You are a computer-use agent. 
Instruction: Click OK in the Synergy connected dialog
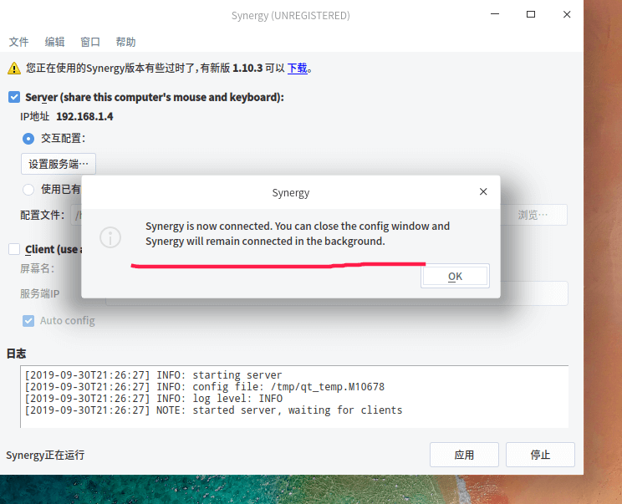(x=455, y=277)
